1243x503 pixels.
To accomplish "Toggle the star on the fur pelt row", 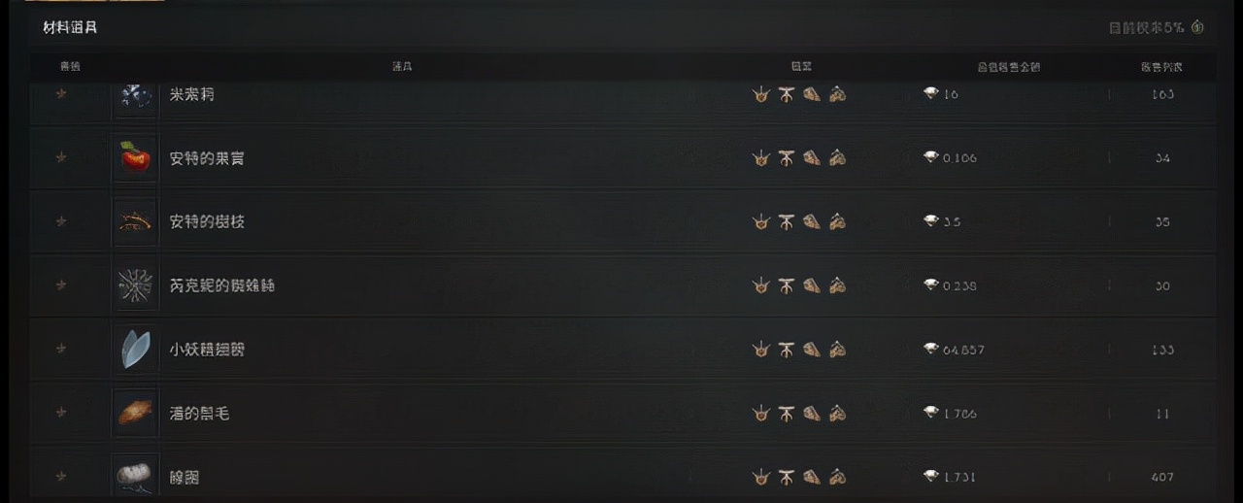I will [61, 413].
